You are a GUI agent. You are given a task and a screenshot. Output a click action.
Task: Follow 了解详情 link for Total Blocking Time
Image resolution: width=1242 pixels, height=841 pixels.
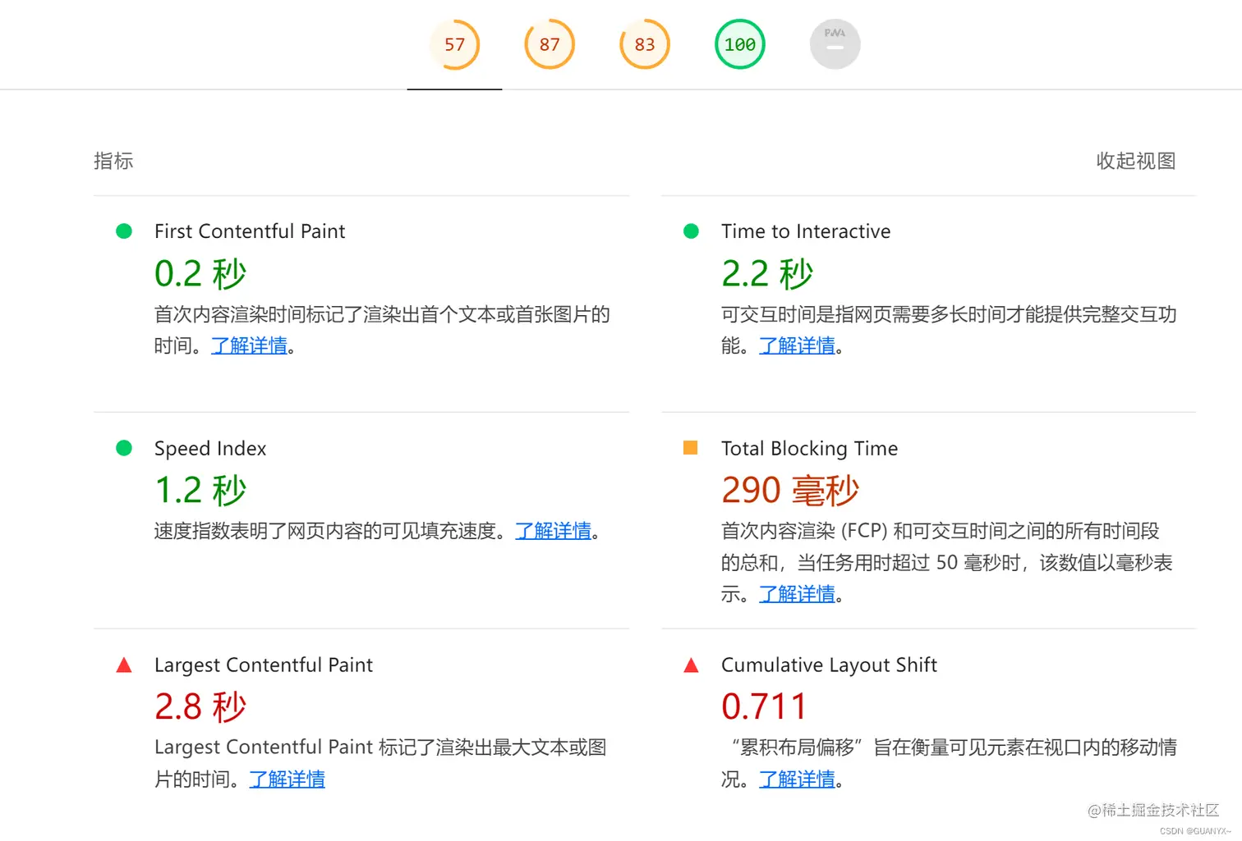pyautogui.click(x=797, y=593)
